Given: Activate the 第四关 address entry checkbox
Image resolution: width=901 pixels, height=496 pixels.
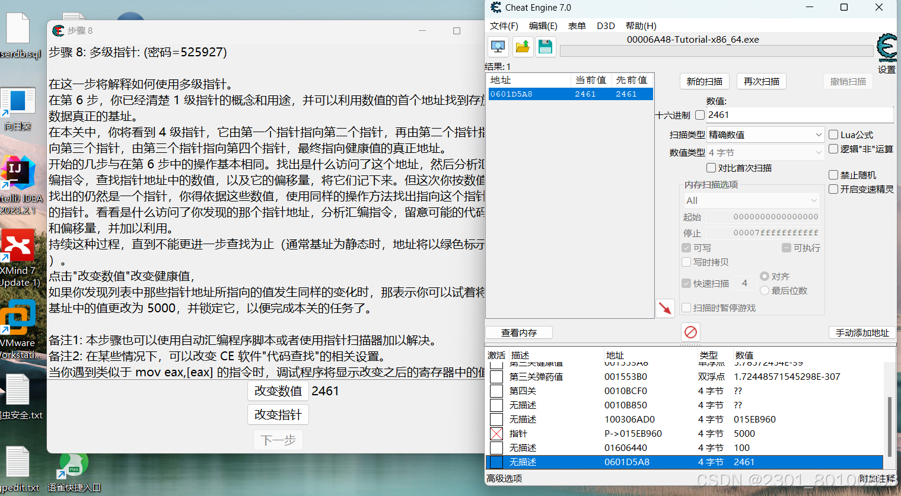Looking at the screenshot, I should (x=496, y=391).
